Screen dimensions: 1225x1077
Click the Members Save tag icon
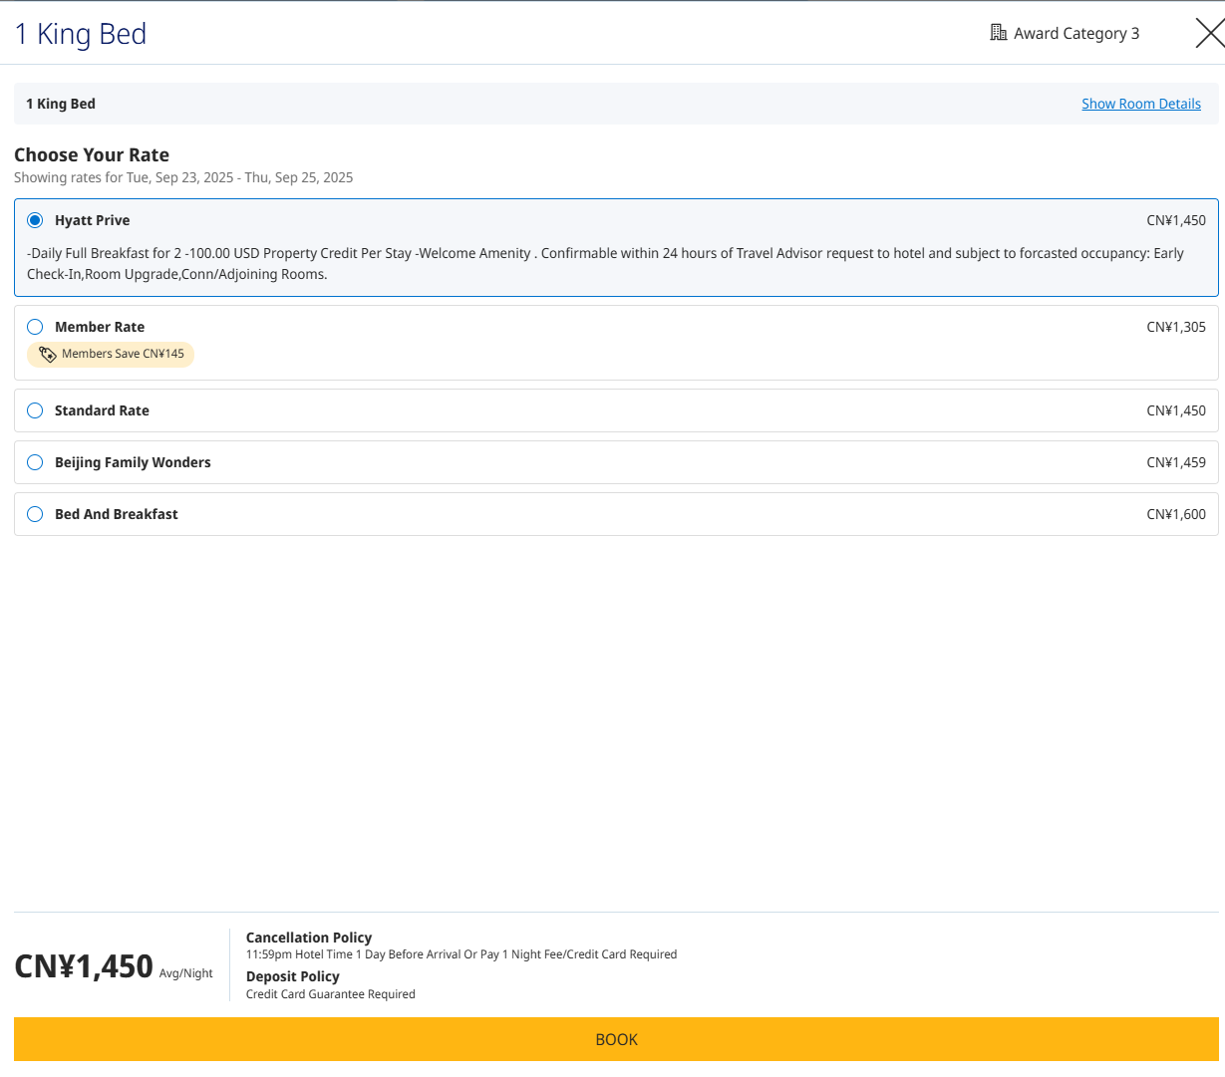point(47,354)
